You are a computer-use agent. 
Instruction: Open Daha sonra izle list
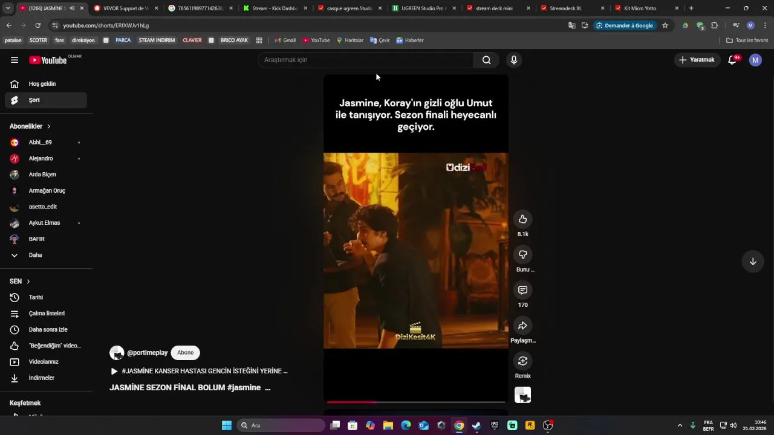click(x=46, y=330)
